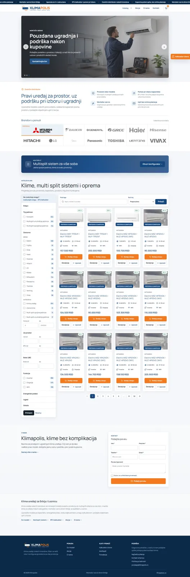Expand the Energetski podaci filter section
Viewport: 190px width, 577px height.
(x=39, y=394)
